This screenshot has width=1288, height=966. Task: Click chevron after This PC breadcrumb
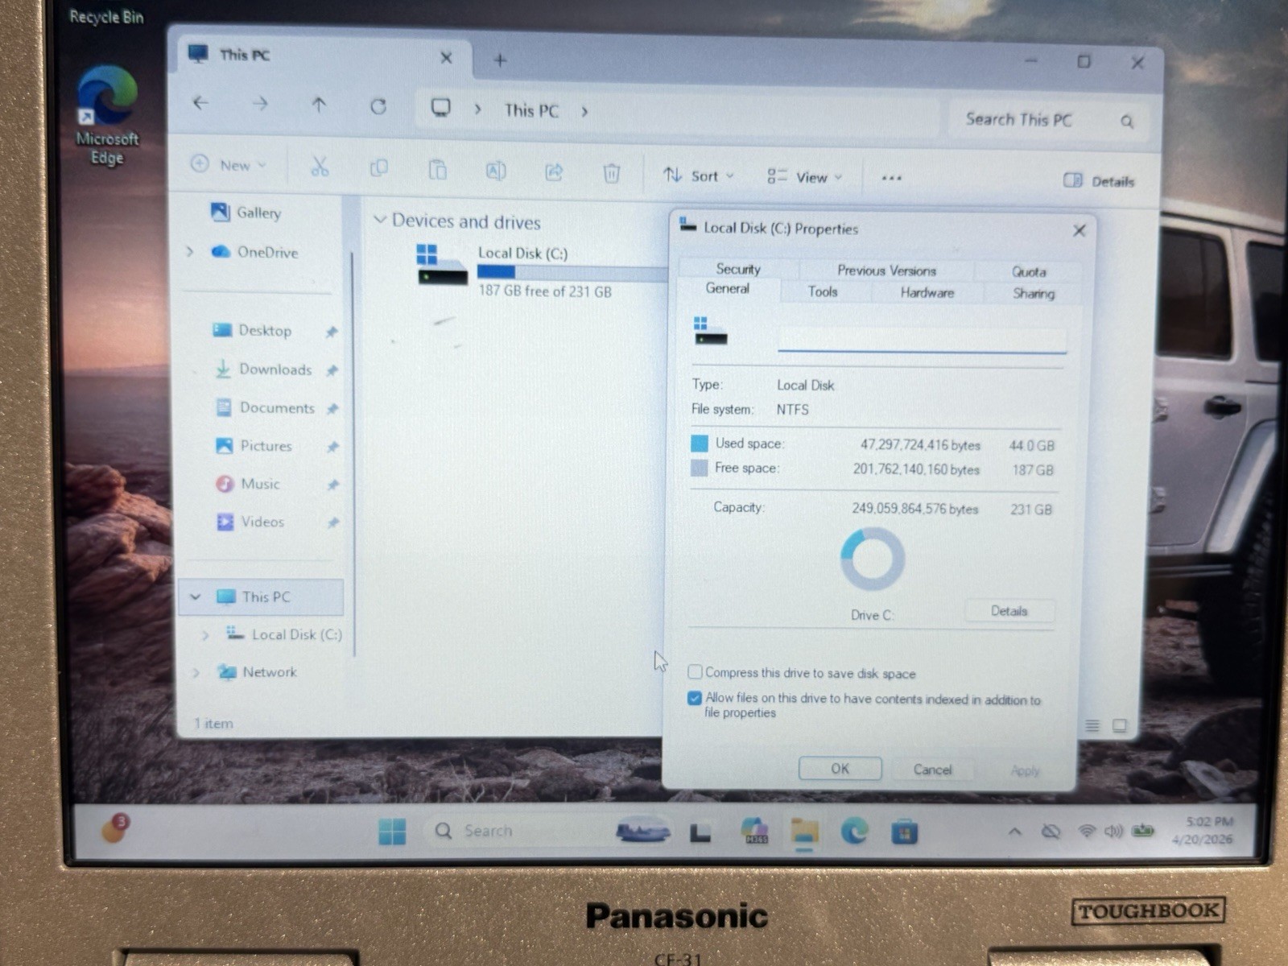584,111
